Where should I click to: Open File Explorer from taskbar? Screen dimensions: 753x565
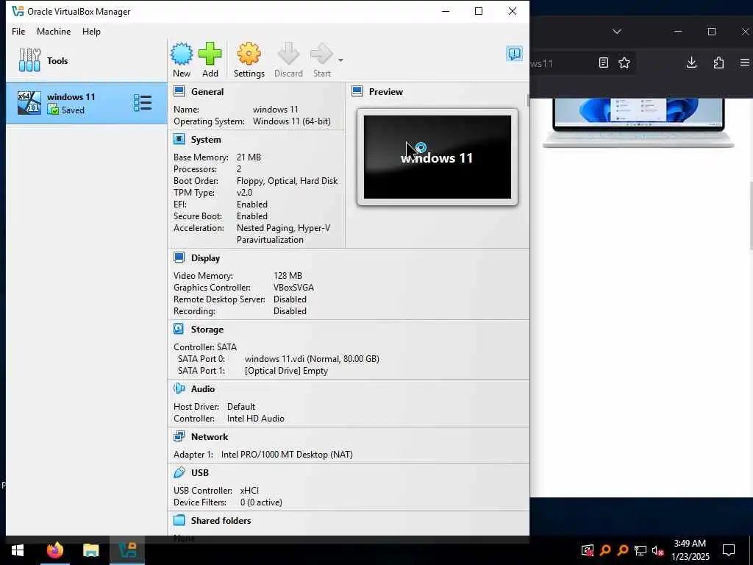(x=90, y=550)
